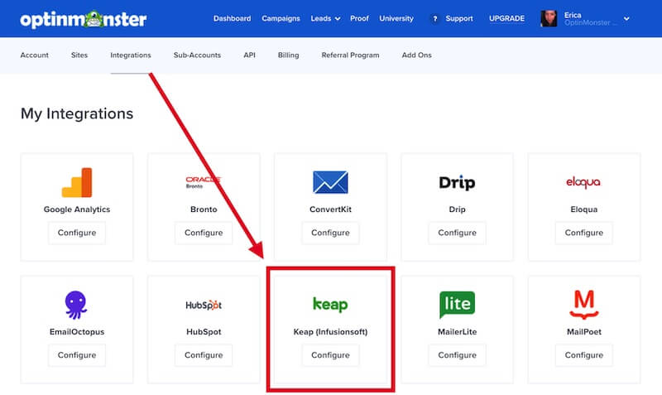Click the ConvertKit envelope logo

[x=330, y=182]
